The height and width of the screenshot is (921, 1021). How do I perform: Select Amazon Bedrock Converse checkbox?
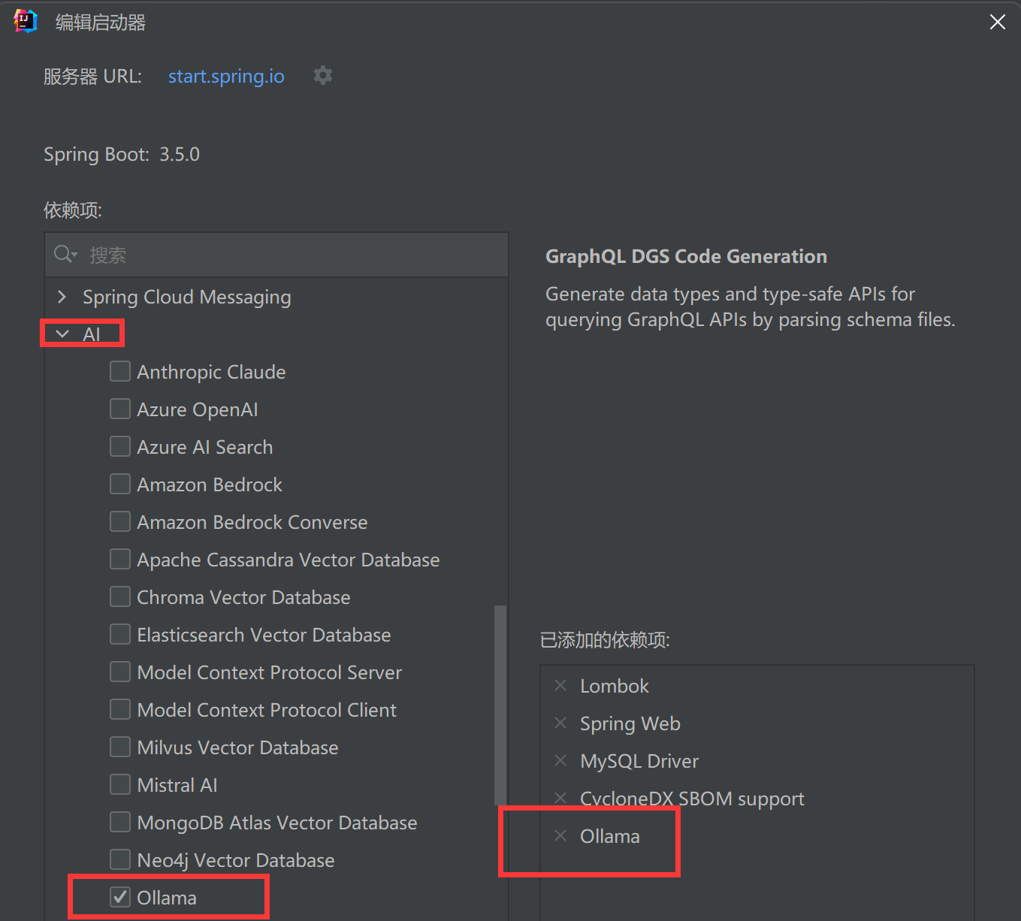click(120, 521)
